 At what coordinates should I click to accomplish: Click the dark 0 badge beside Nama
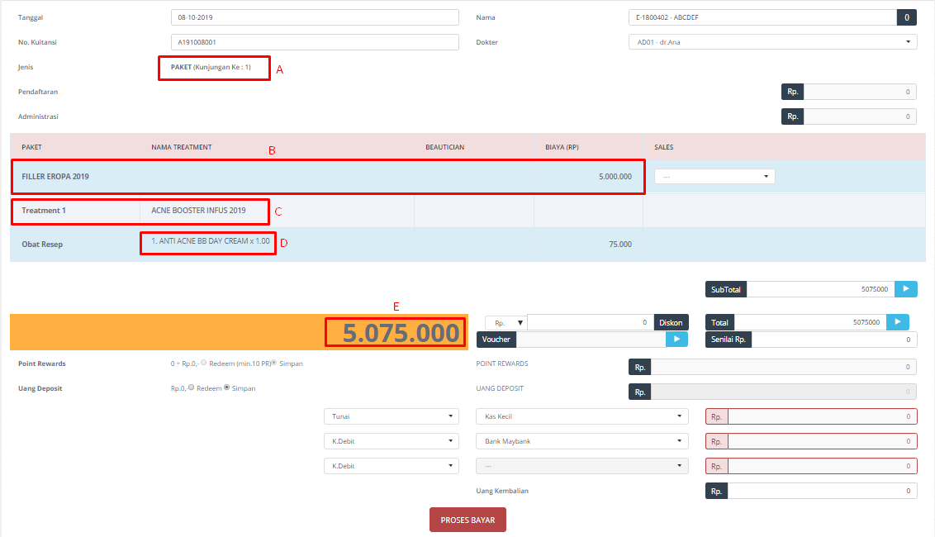[906, 17]
